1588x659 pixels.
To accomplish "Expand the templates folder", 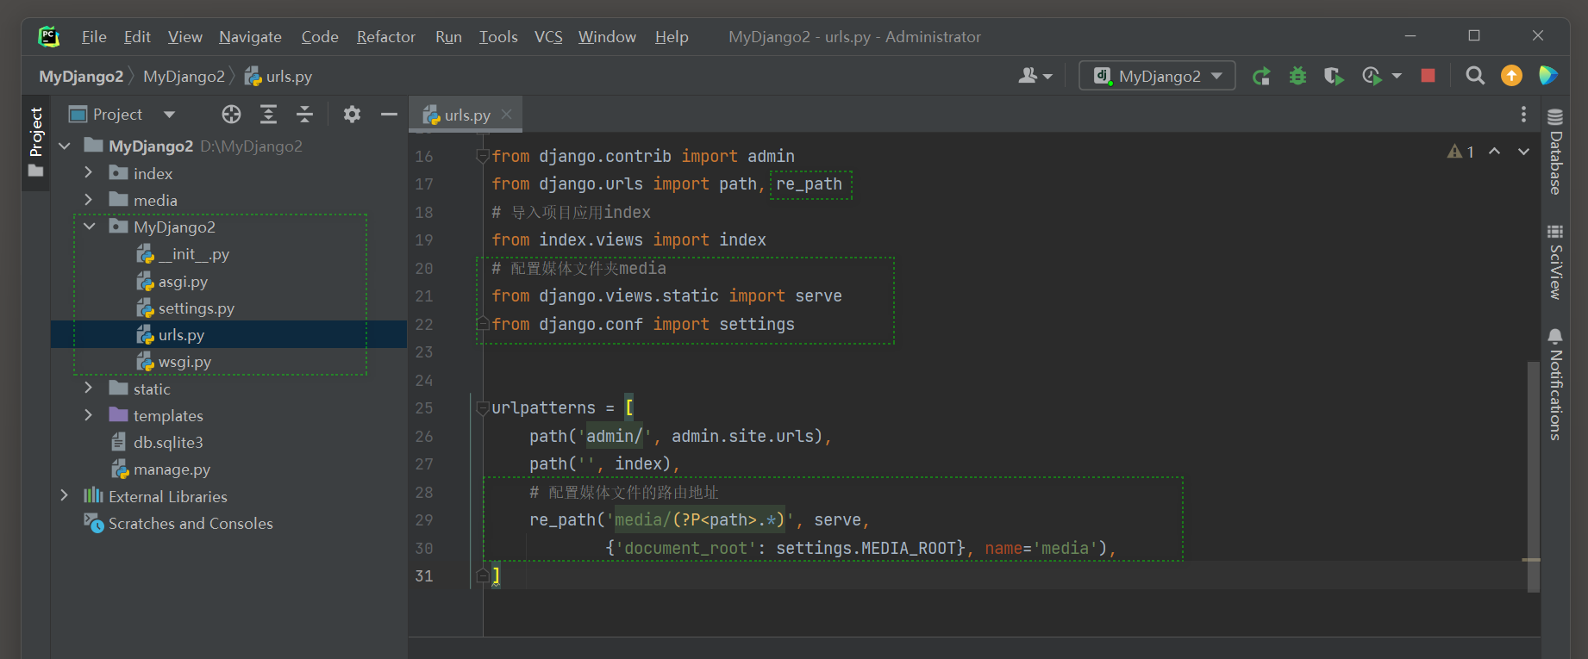I will 89,415.
